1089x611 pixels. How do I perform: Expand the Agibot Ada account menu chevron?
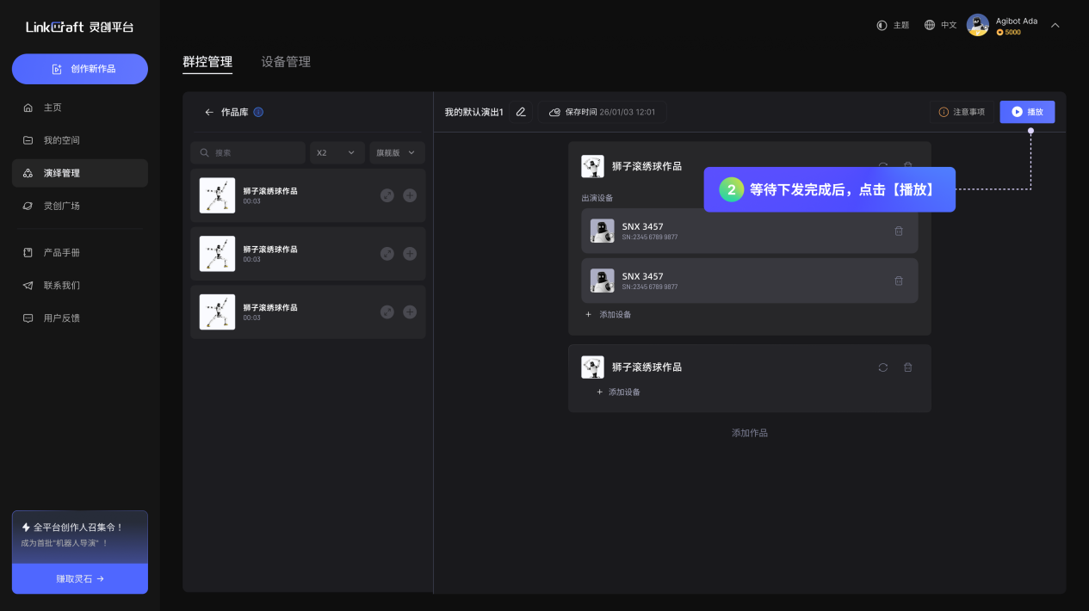[x=1055, y=26]
